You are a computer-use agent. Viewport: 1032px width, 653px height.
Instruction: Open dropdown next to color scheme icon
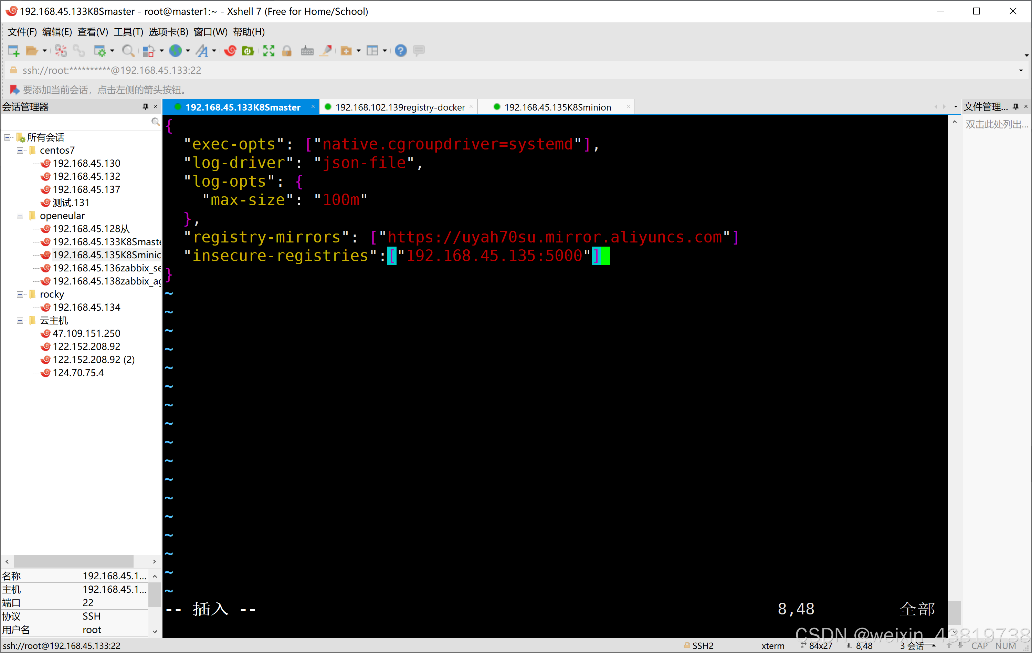(x=161, y=51)
